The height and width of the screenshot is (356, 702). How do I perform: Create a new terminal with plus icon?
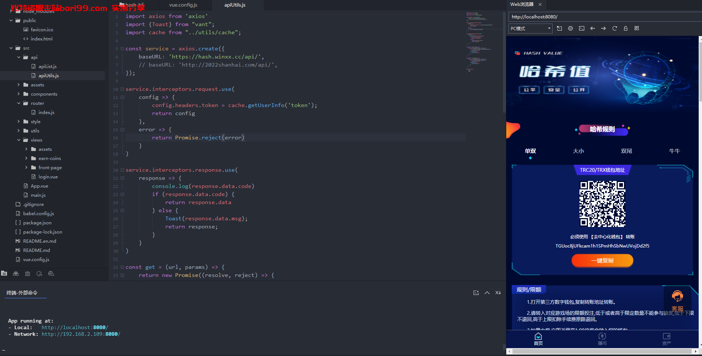[x=476, y=293]
